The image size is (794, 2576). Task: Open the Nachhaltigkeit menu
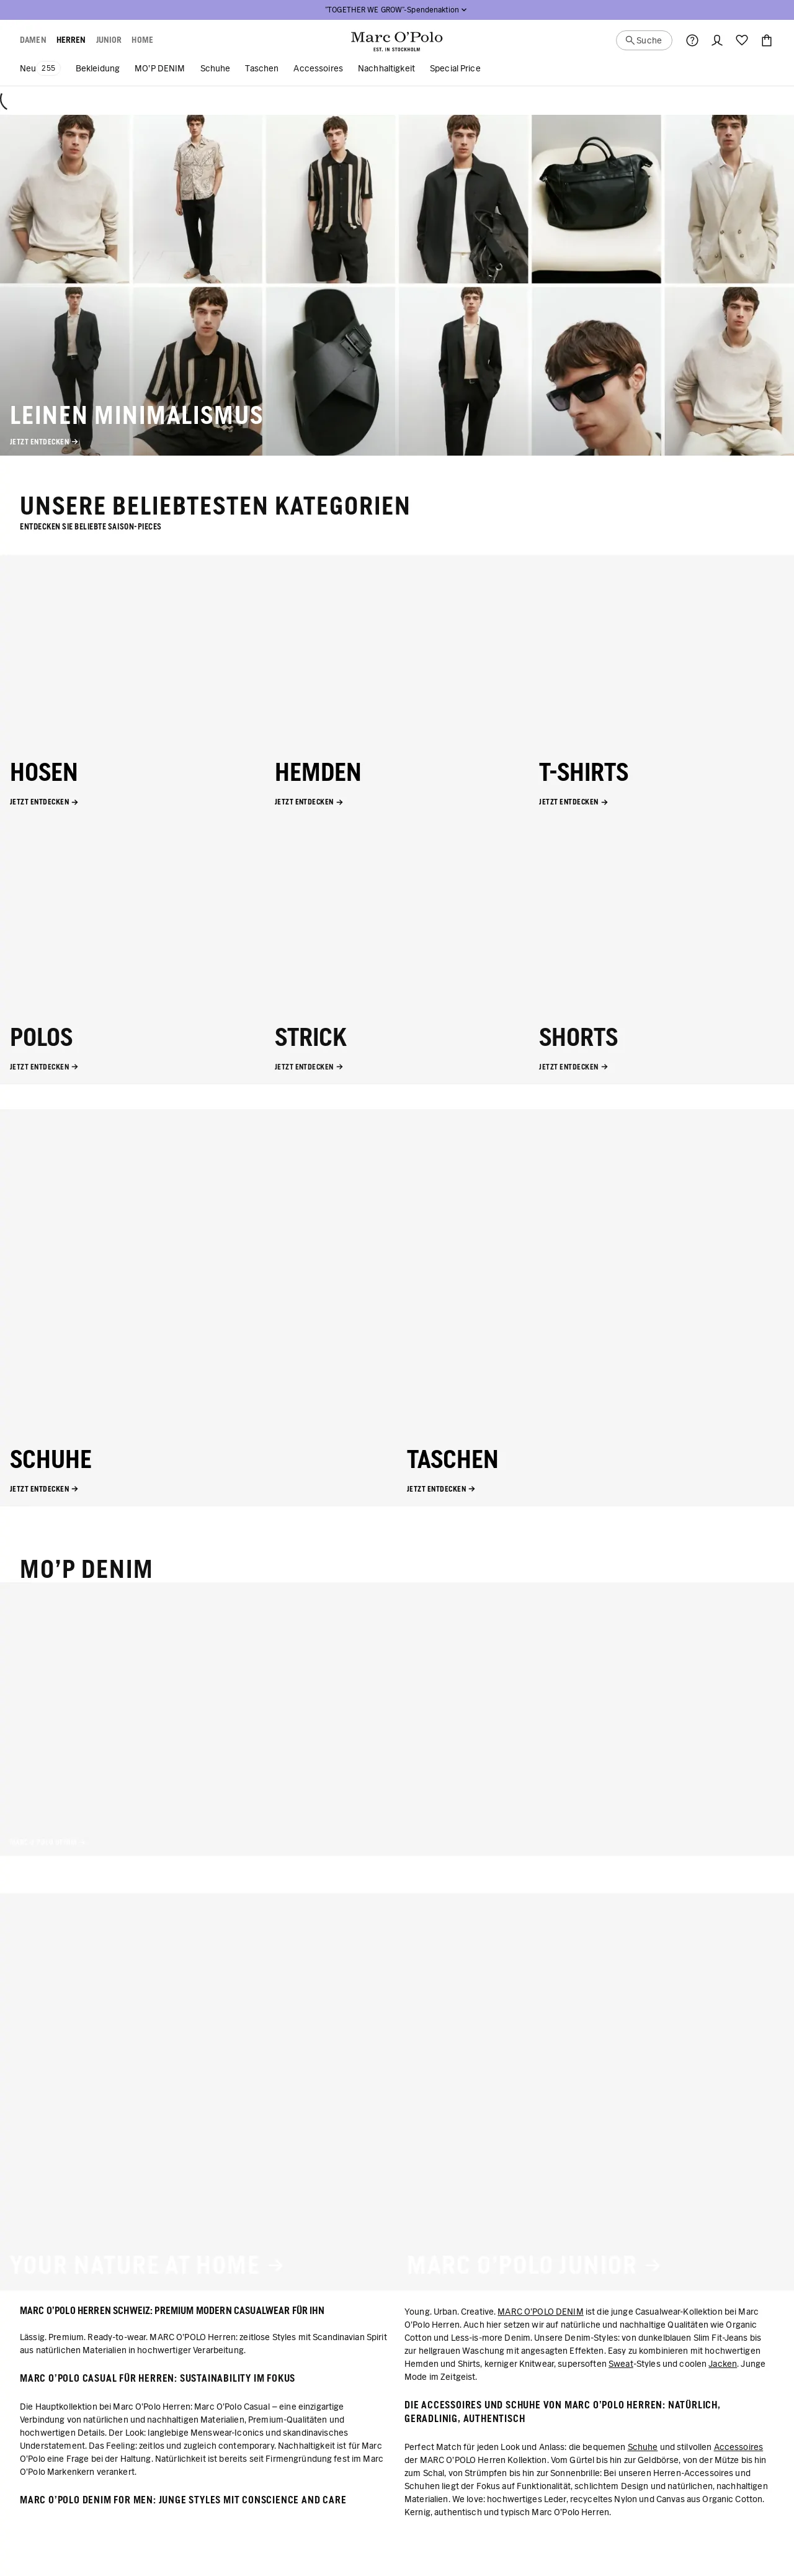(x=385, y=69)
